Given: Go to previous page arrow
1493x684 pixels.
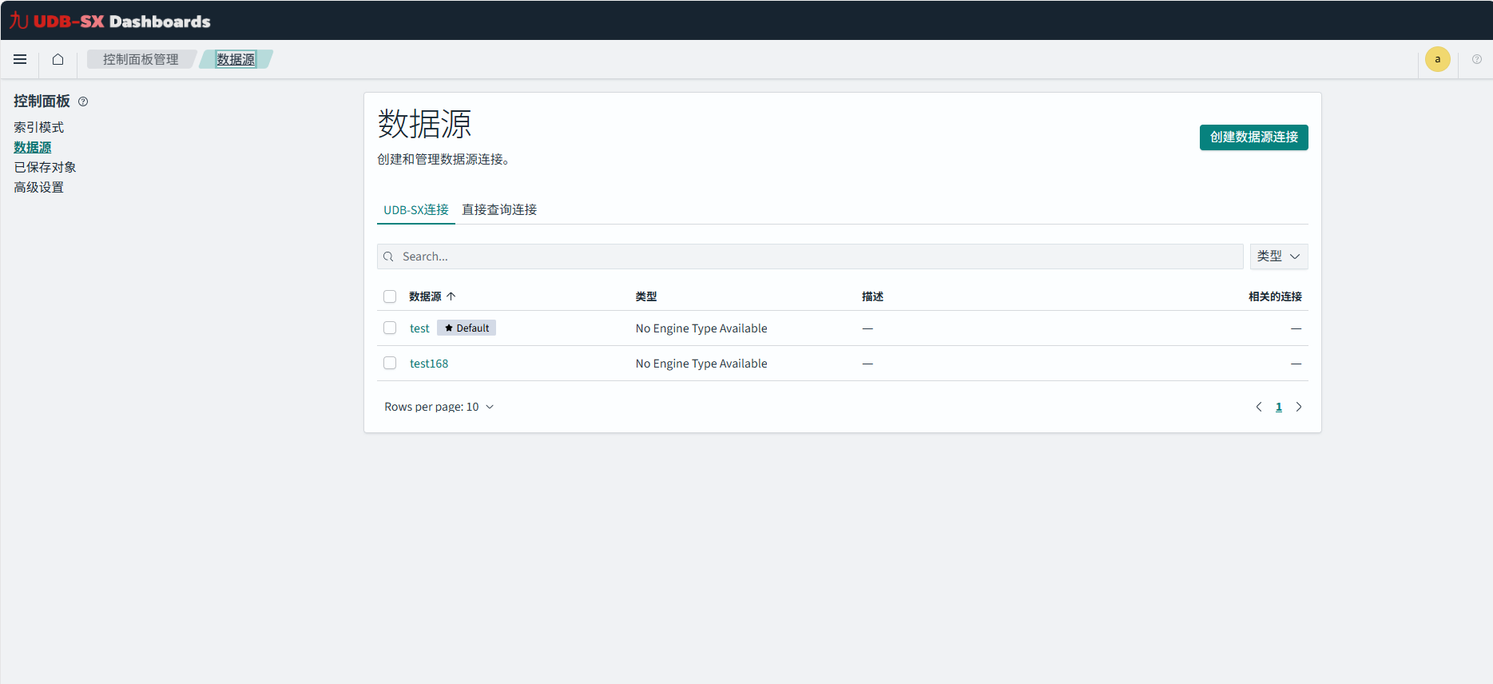Looking at the screenshot, I should 1259,407.
